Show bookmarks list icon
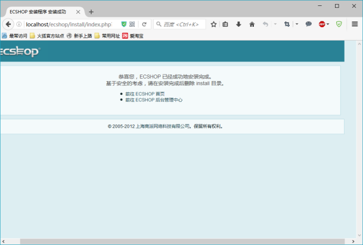Image resolution: width=363 pixels, height=245 pixels. tap(225, 24)
